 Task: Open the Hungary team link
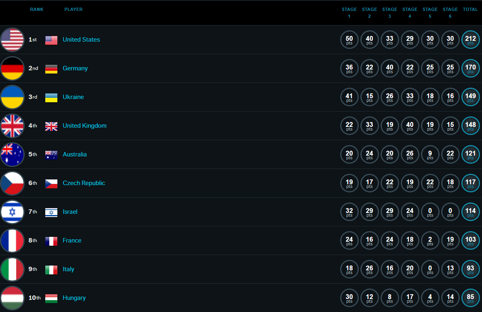click(74, 298)
